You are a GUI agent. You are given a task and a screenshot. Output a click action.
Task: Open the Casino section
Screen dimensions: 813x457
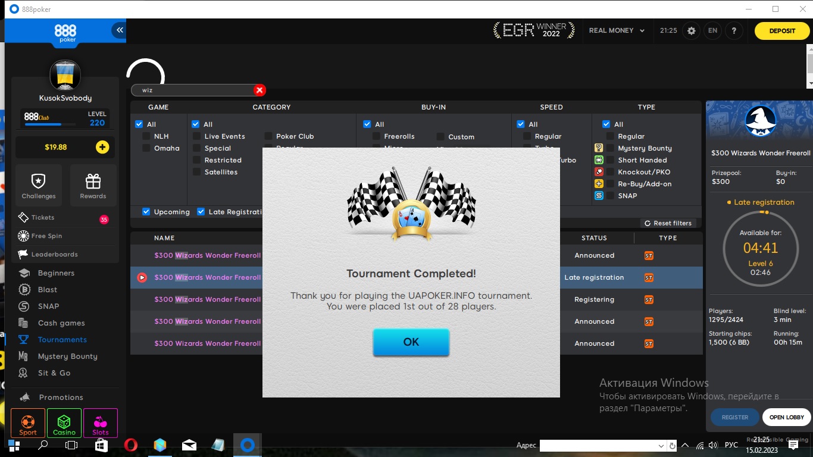pyautogui.click(x=64, y=423)
